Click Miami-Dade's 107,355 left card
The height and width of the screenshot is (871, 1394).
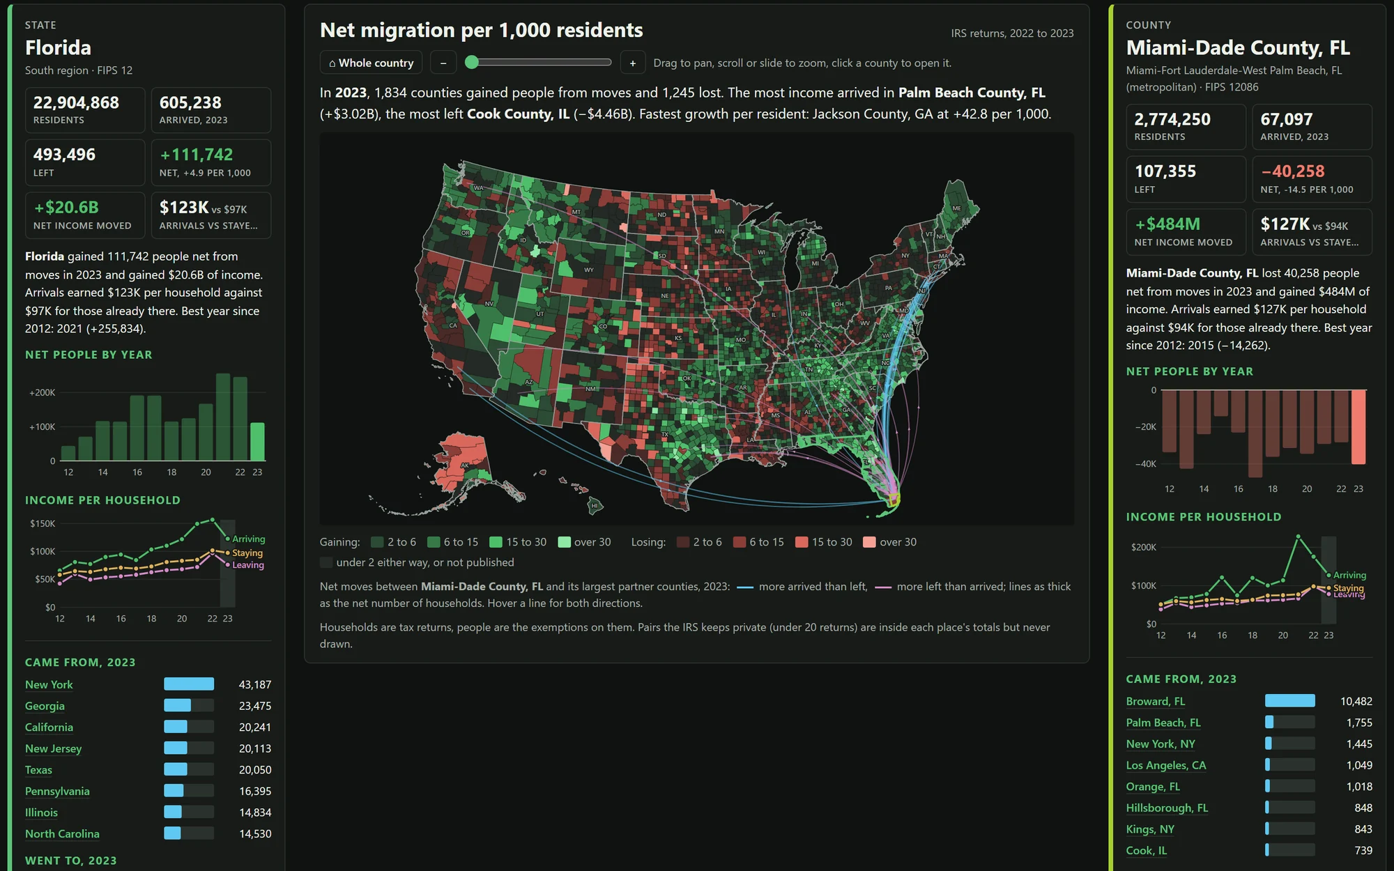[1186, 179]
